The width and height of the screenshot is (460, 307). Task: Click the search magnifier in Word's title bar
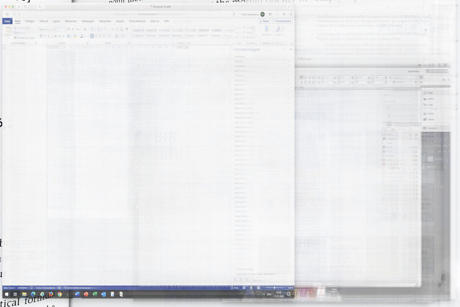coord(233,14)
